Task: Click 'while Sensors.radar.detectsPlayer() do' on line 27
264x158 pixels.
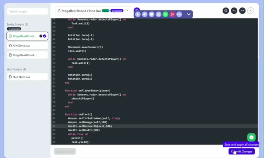Action: [x=97, y=59]
